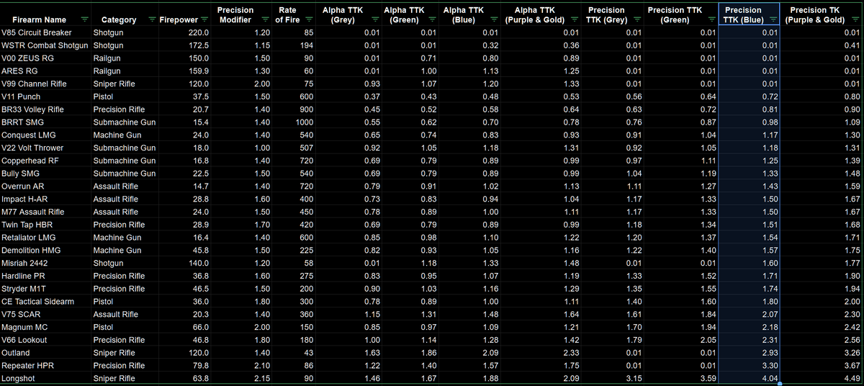Select Precision TTK Green 3.59 cell

tap(680, 378)
